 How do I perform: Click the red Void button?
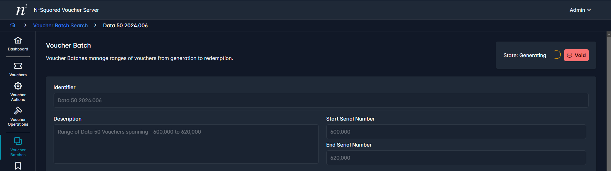click(576, 55)
